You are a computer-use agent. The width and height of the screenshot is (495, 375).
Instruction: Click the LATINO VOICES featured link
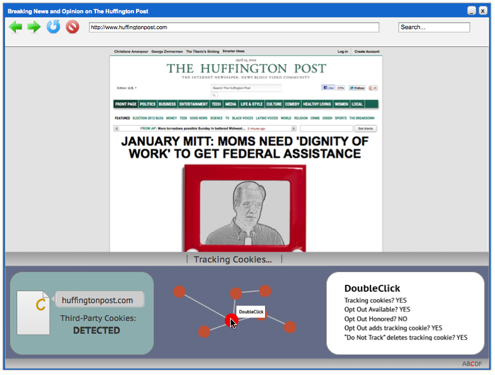click(x=267, y=118)
